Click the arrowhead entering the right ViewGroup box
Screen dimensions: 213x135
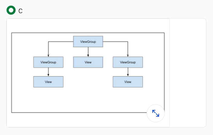tap(128, 55)
